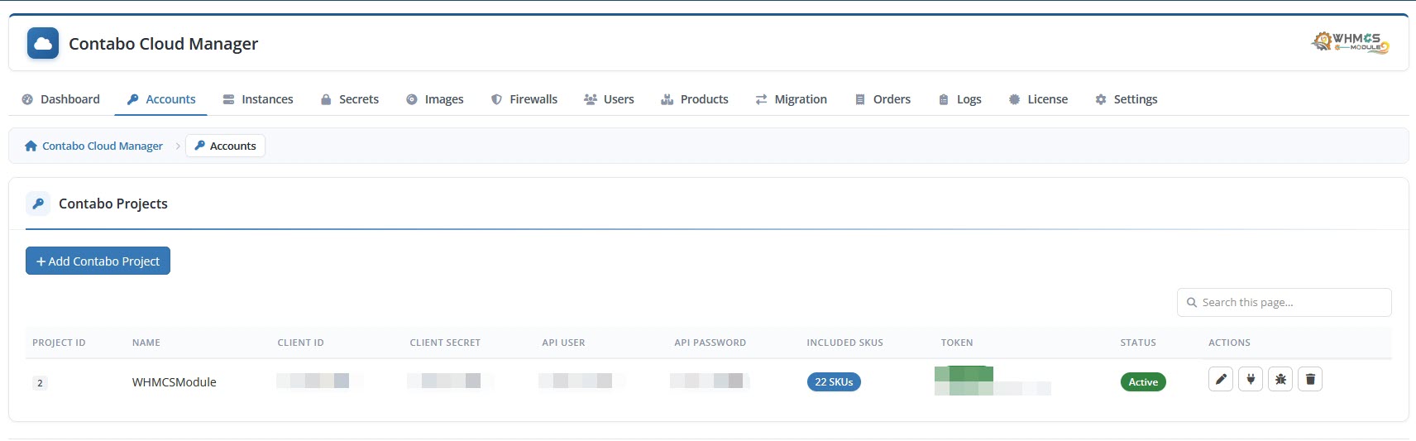1416x441 pixels.
Task: Click the Token column header
Action: (x=957, y=343)
